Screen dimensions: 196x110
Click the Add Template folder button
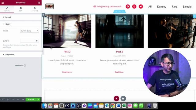(x=123, y=98)
